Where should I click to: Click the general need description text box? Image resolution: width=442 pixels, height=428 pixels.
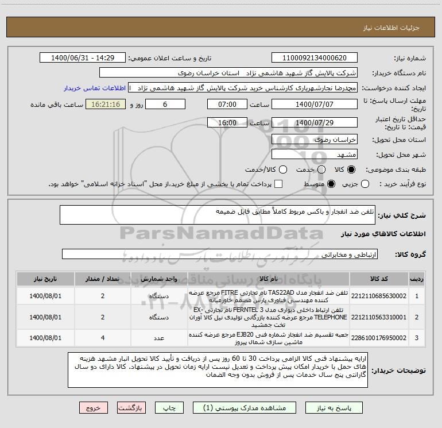(x=218, y=215)
